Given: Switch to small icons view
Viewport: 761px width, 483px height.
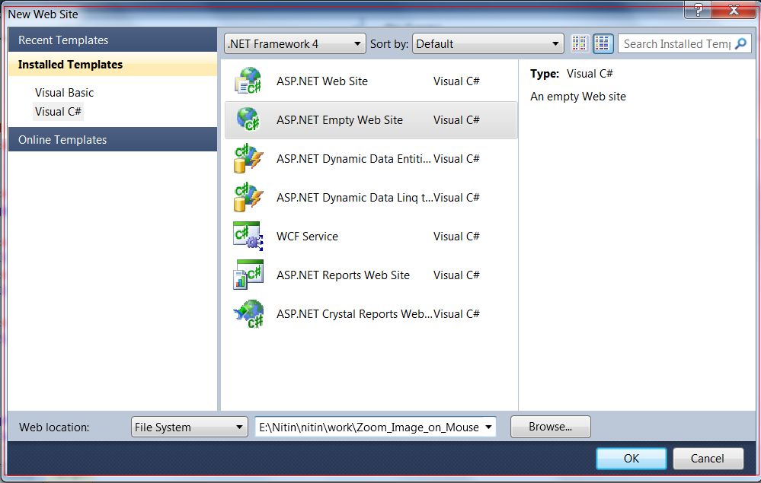Looking at the screenshot, I should (x=580, y=43).
